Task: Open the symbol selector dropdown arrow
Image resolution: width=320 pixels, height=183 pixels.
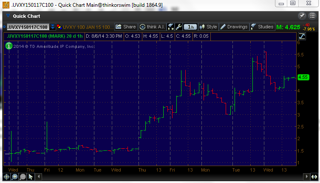Action: point(53,27)
